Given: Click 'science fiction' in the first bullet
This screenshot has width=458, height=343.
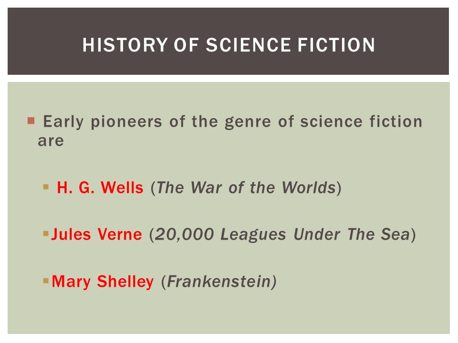Looking at the screenshot, I should coord(361,121).
